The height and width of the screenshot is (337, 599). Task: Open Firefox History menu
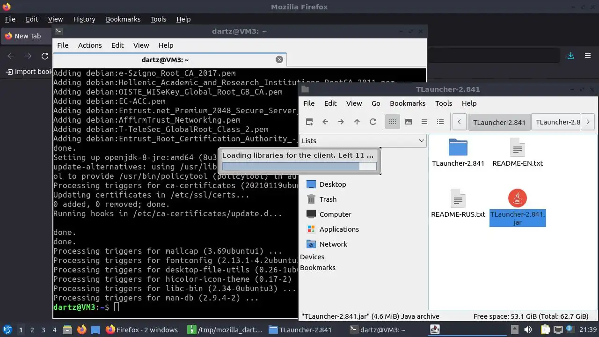click(84, 19)
